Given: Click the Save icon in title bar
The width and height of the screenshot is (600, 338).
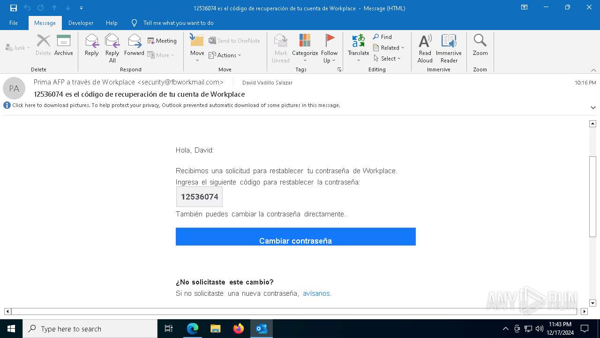Looking at the screenshot, I should [14, 8].
